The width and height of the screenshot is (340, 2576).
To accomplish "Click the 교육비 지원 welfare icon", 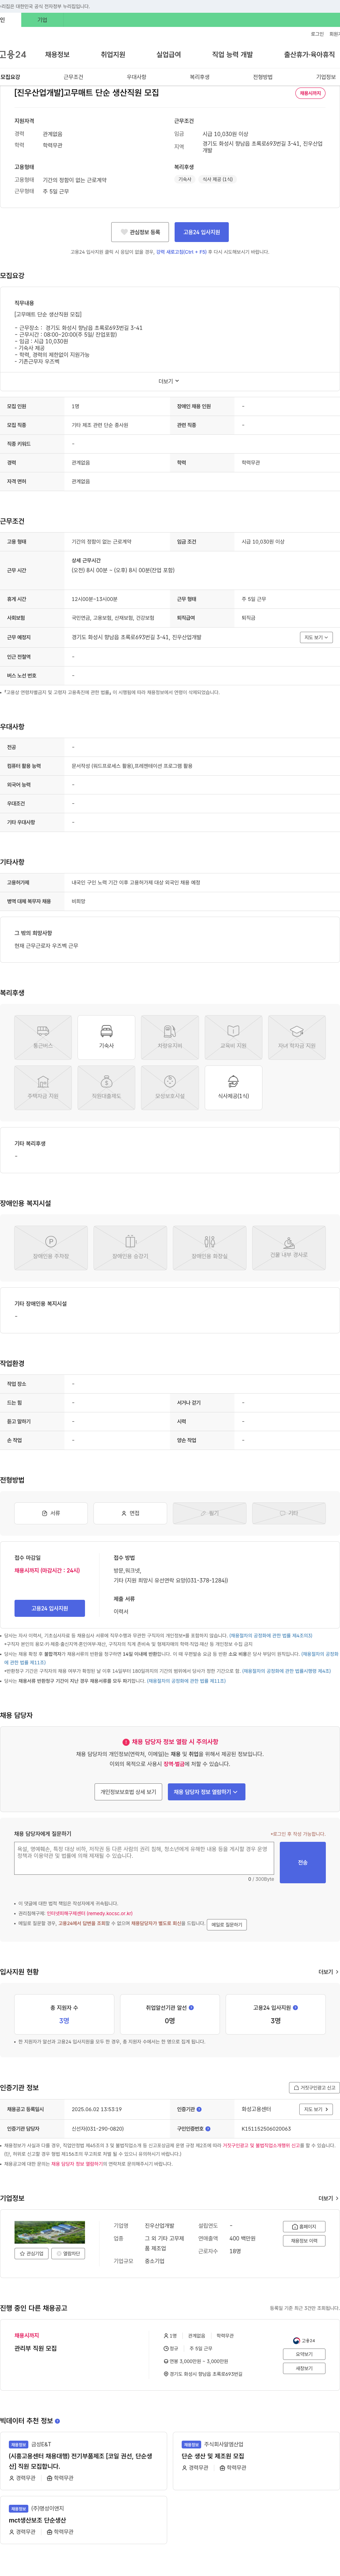I will tap(233, 1037).
